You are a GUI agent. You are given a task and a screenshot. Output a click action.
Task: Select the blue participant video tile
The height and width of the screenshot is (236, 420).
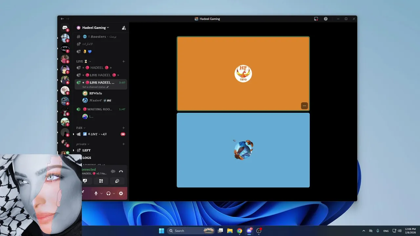tap(243, 150)
